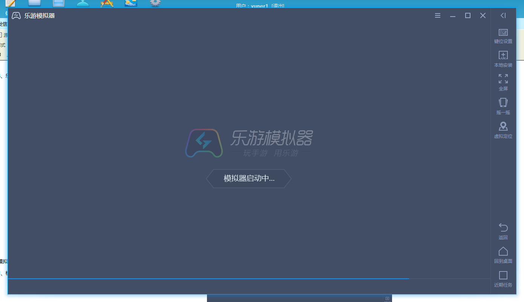
Task: Open virtual location (虚拟定位)
Action: pyautogui.click(x=503, y=130)
